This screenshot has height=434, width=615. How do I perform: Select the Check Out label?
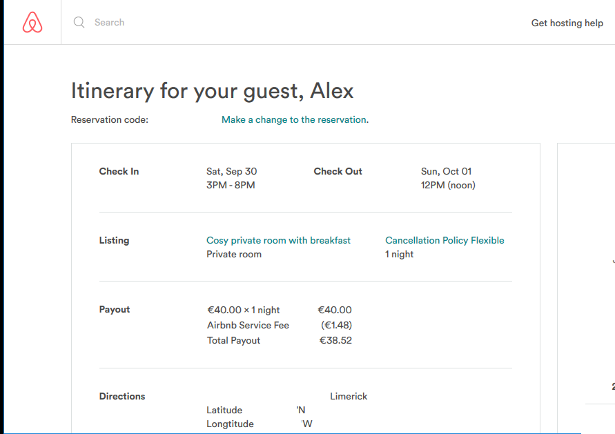338,172
